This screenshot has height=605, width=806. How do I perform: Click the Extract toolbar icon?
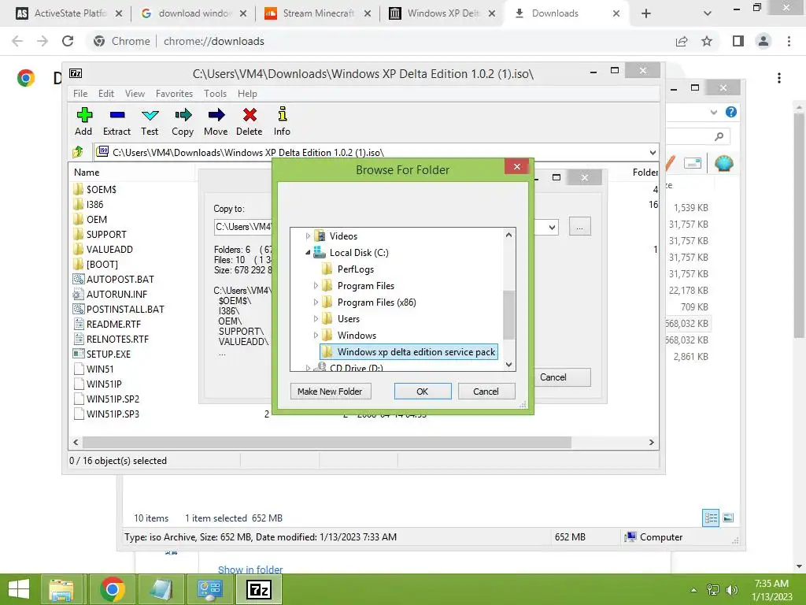point(116,121)
